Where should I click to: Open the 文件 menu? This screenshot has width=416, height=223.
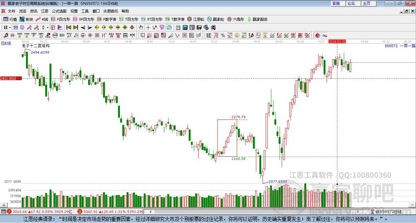pos(12,11)
